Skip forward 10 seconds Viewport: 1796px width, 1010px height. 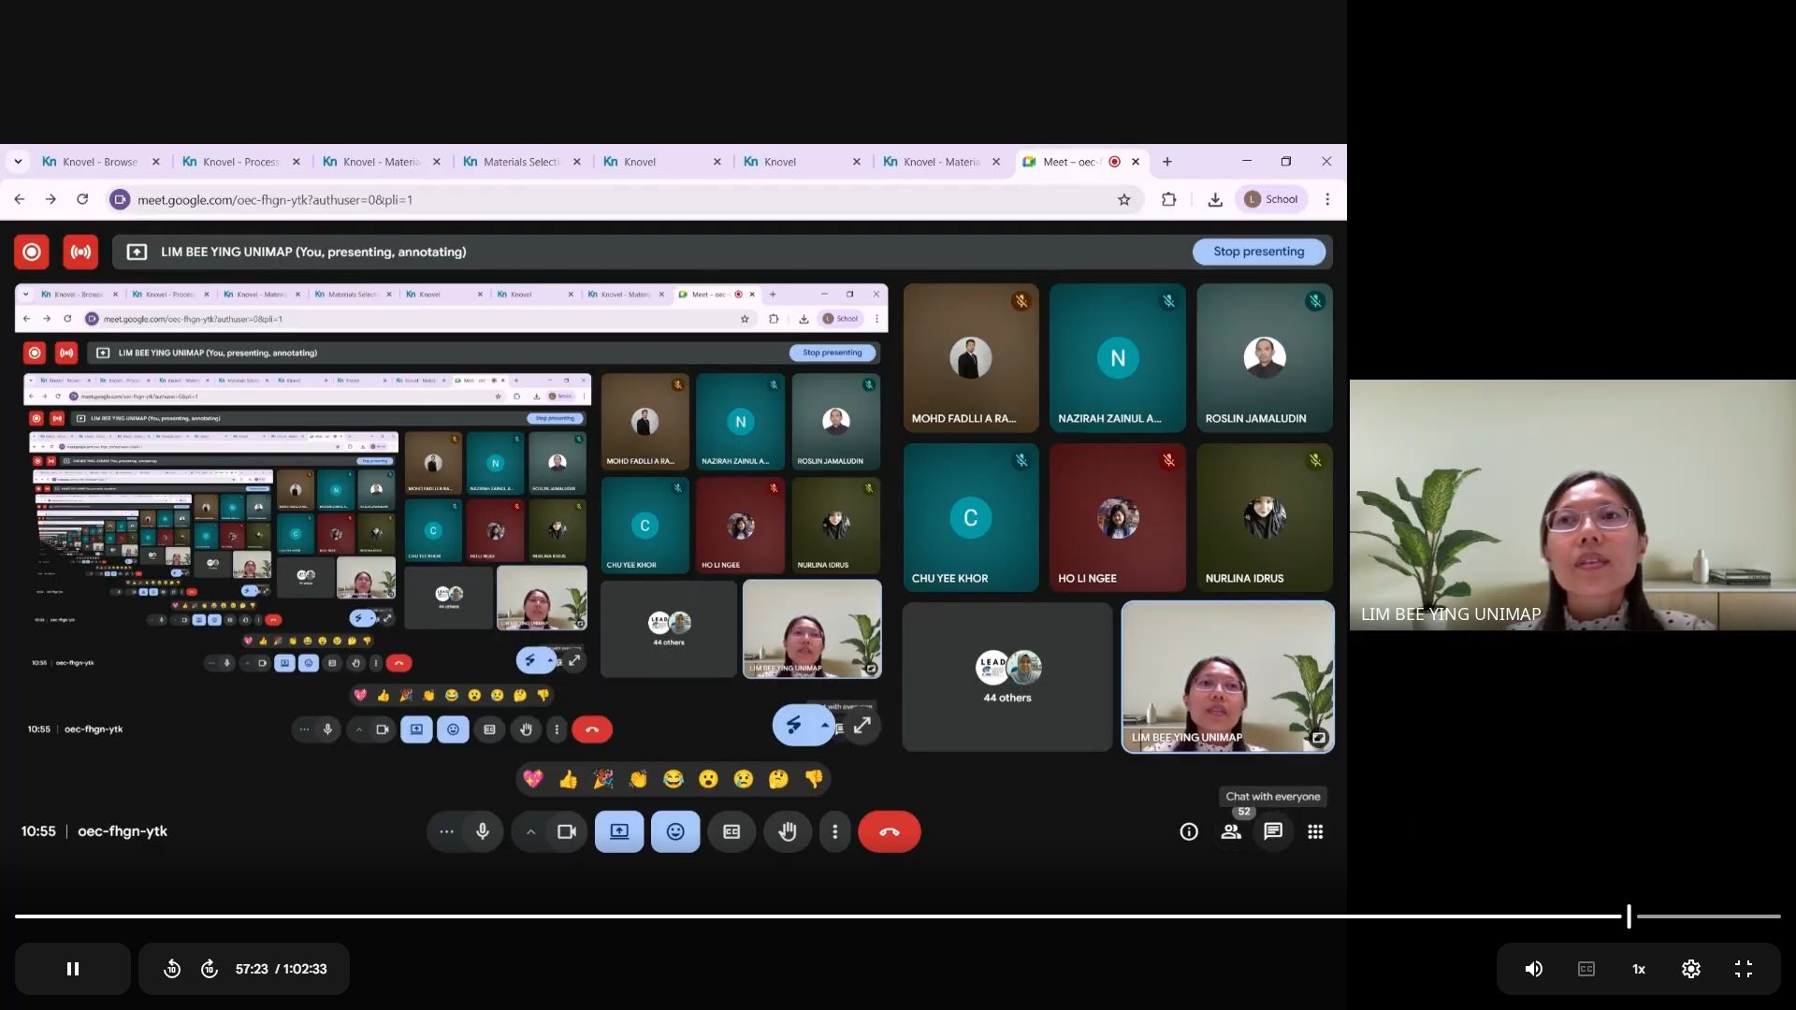210,969
